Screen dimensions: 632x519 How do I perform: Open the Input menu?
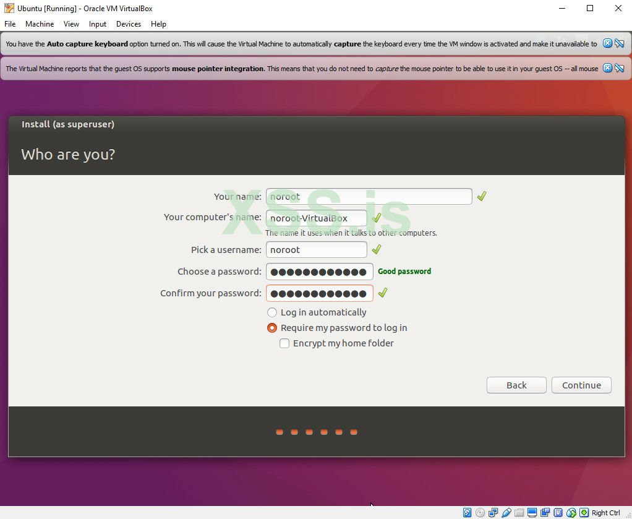[98, 24]
